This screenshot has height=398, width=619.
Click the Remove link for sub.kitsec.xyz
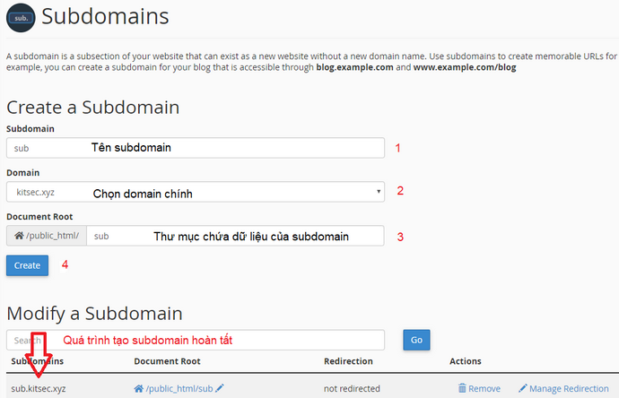pos(484,388)
